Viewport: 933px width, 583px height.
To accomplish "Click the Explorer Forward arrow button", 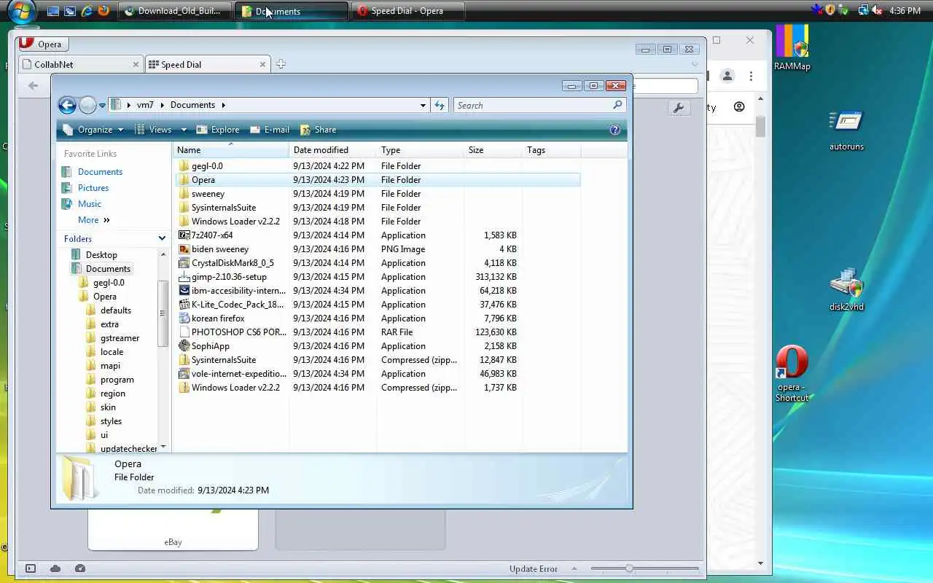I will (x=87, y=105).
